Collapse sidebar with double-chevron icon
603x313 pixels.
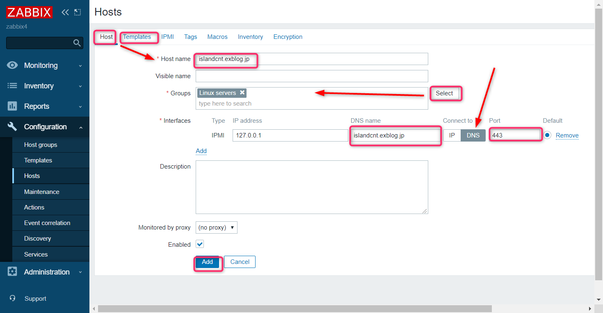tap(65, 12)
